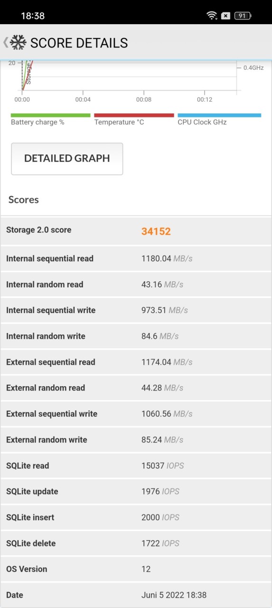
Task: Tap the battery indicator showing 91
Action: tap(243, 16)
